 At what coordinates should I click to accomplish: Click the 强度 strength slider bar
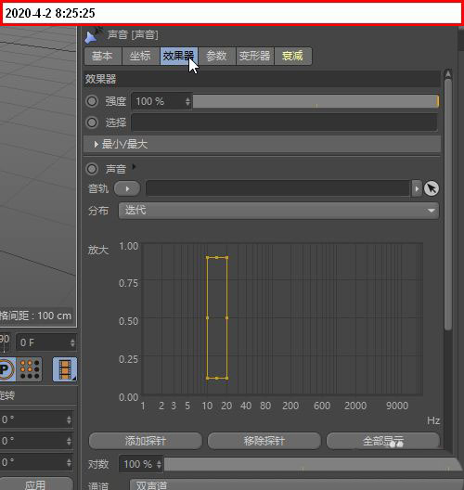click(316, 101)
